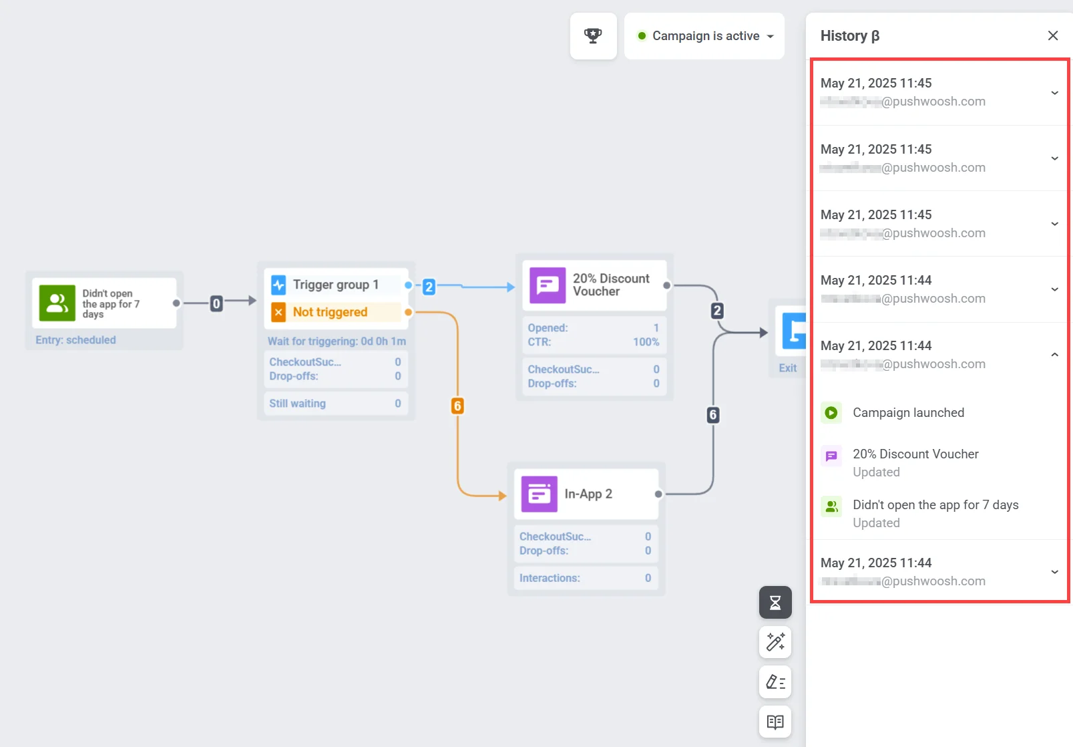Close the History panel

click(1052, 35)
